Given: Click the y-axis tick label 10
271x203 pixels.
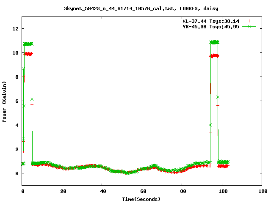Looking at the screenshot, I should [x=15, y=53].
